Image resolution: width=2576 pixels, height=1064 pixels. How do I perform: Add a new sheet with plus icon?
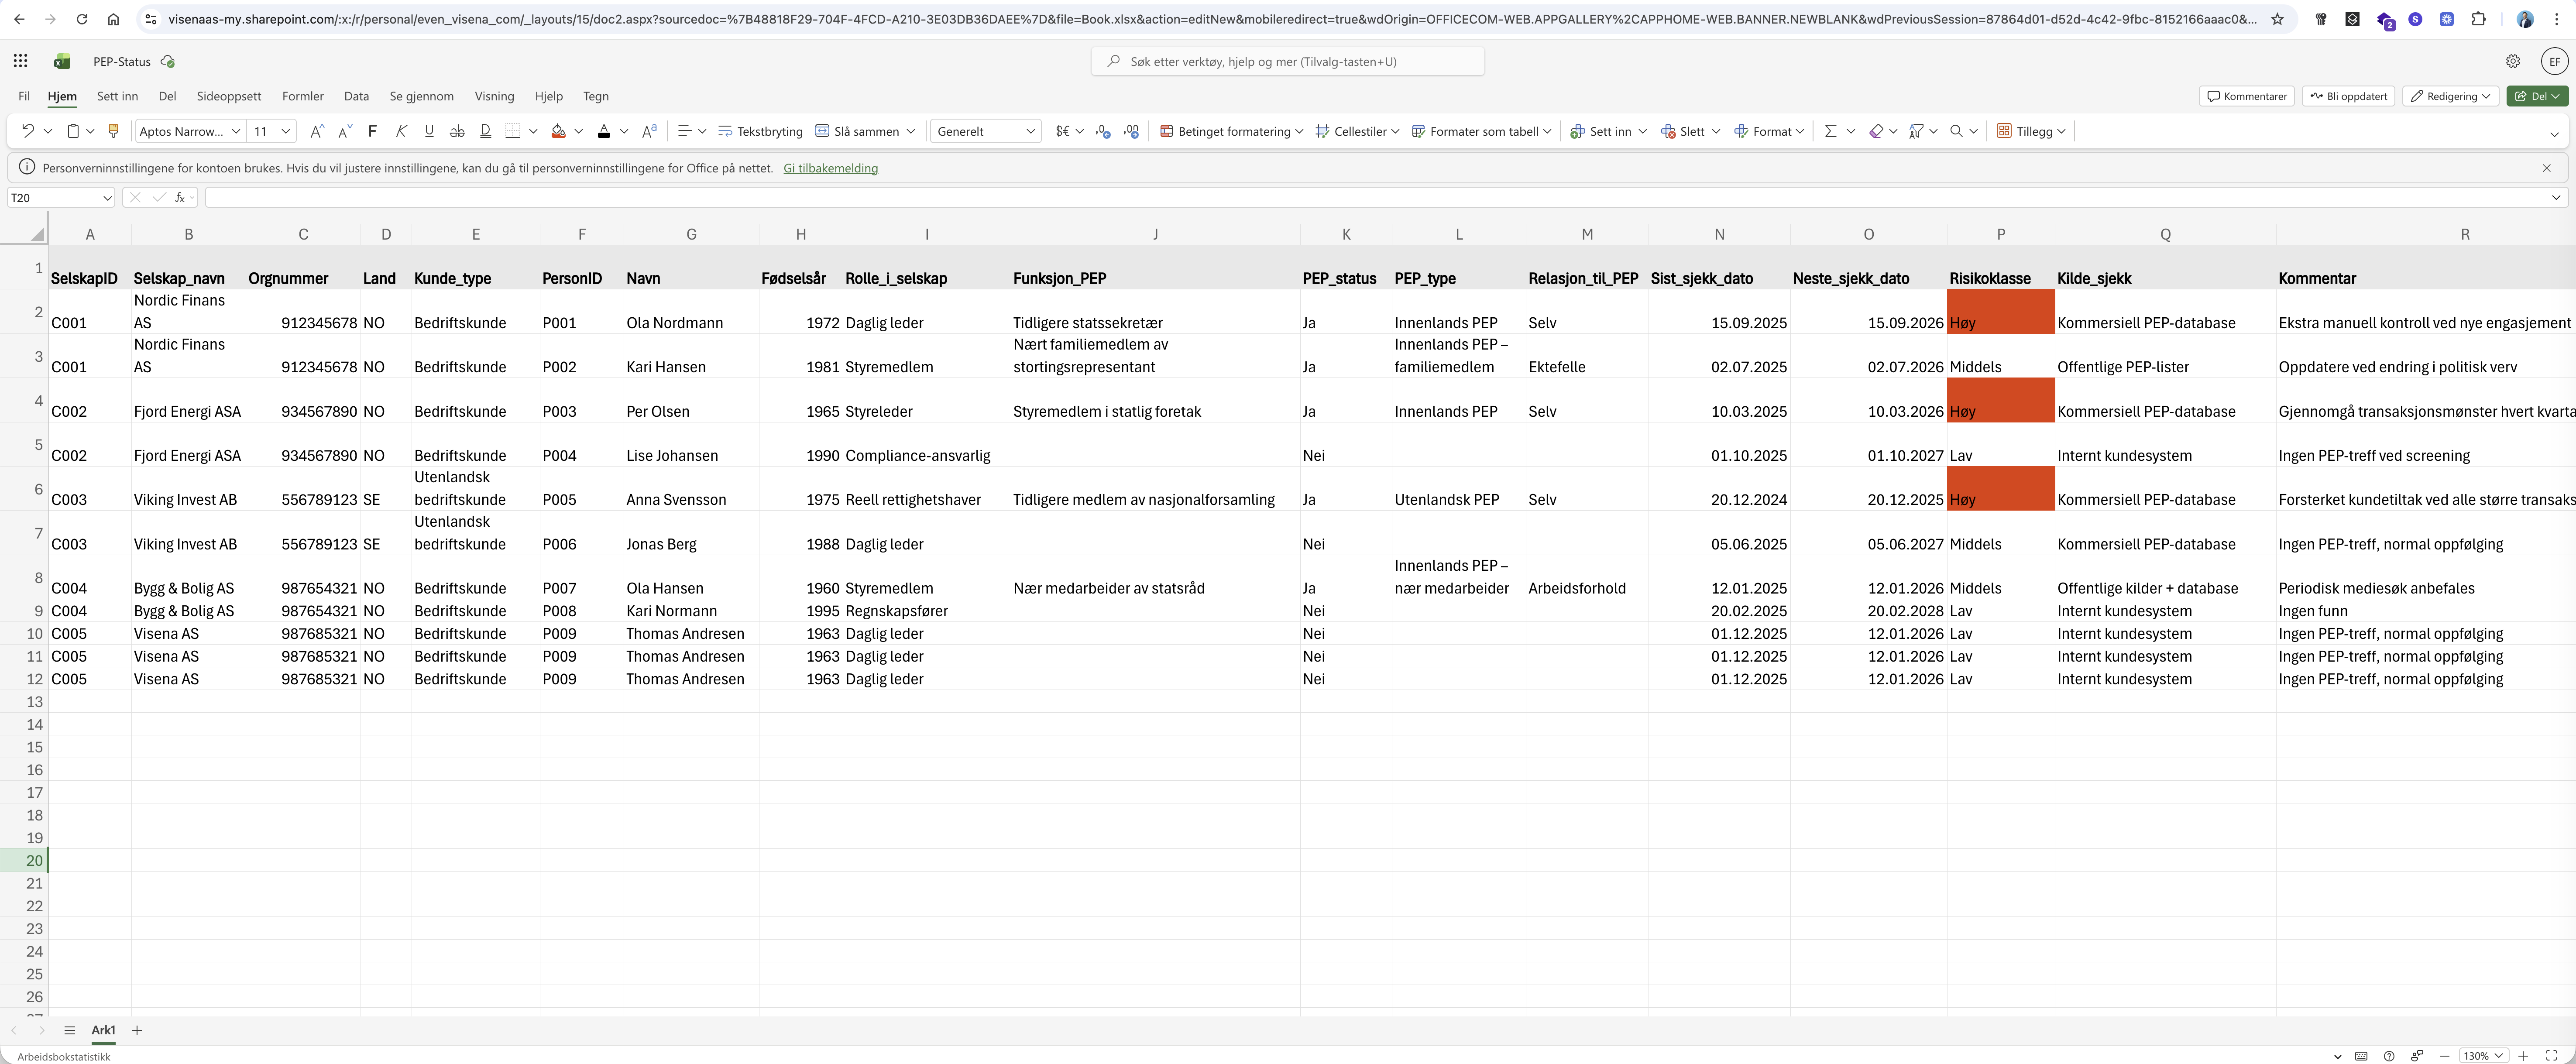click(137, 1030)
